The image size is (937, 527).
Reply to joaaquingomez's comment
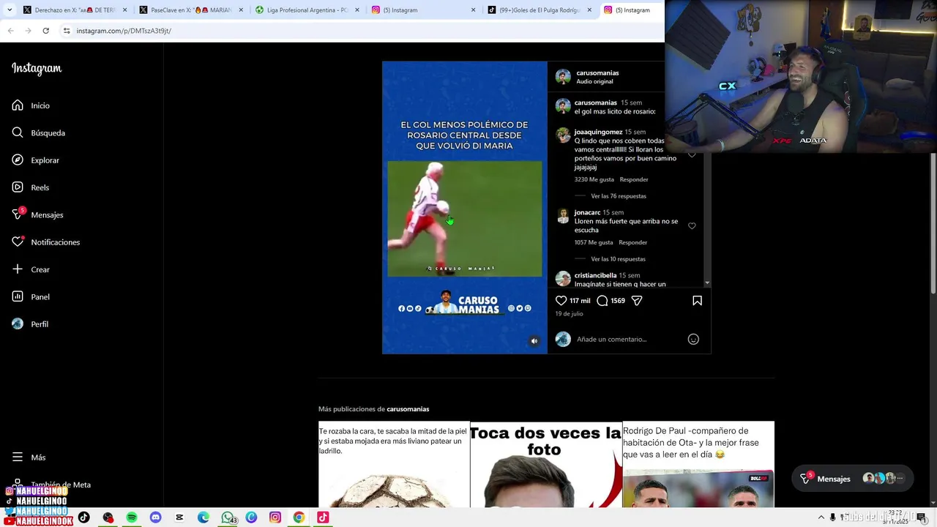coord(634,179)
